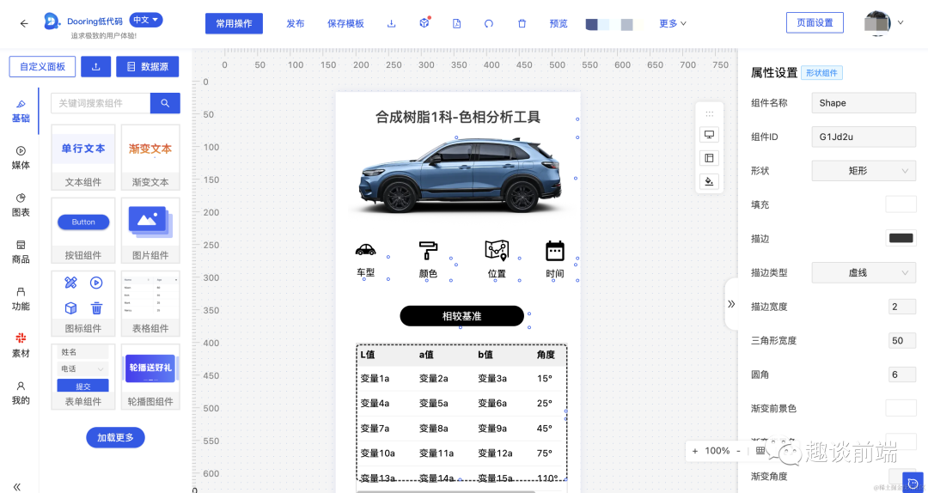Viewport: 928px width, 493px height.
Task: Click the 页面设置 button
Action: (815, 22)
